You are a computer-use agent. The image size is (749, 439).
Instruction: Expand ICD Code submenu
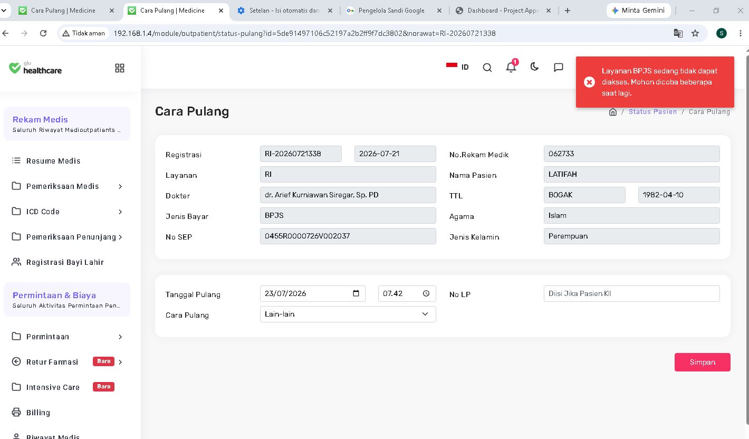(x=67, y=212)
